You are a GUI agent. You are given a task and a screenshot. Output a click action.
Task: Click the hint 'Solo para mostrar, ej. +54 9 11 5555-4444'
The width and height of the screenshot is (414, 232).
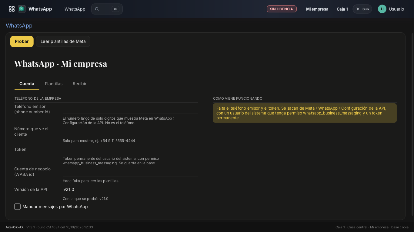click(x=99, y=141)
